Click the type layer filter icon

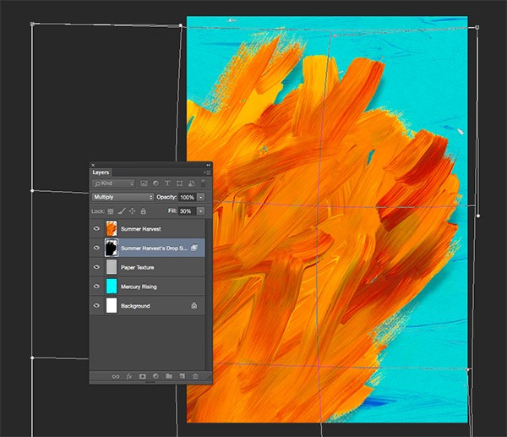(x=167, y=183)
